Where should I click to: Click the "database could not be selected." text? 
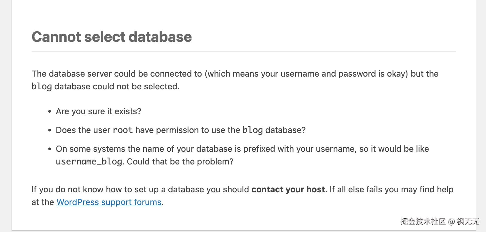click(117, 87)
